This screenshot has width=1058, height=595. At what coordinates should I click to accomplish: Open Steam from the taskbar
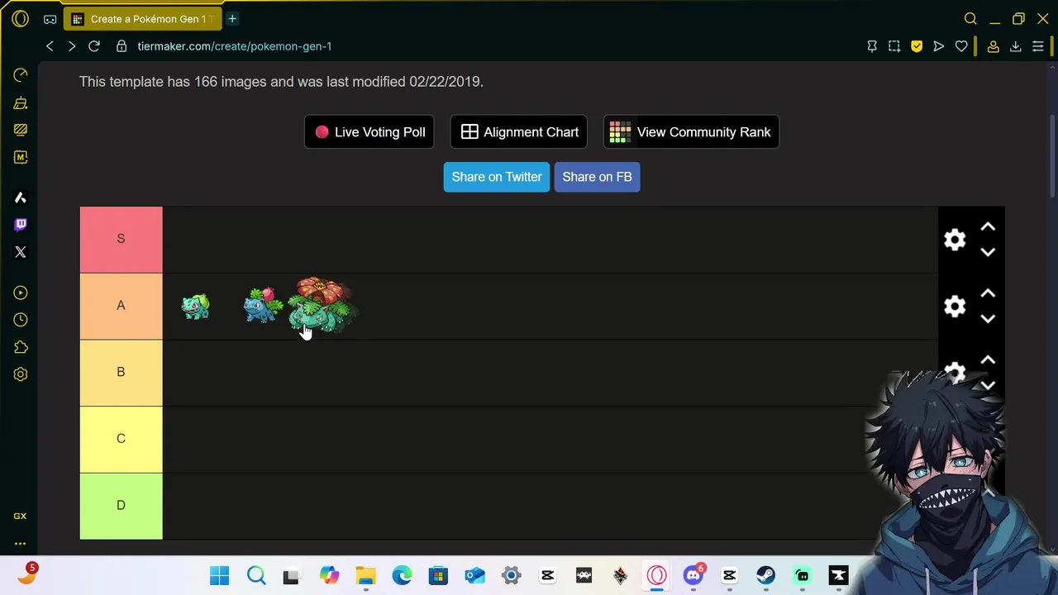point(765,576)
